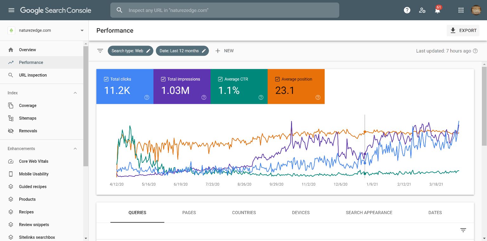Click the Export button

pos(463,30)
